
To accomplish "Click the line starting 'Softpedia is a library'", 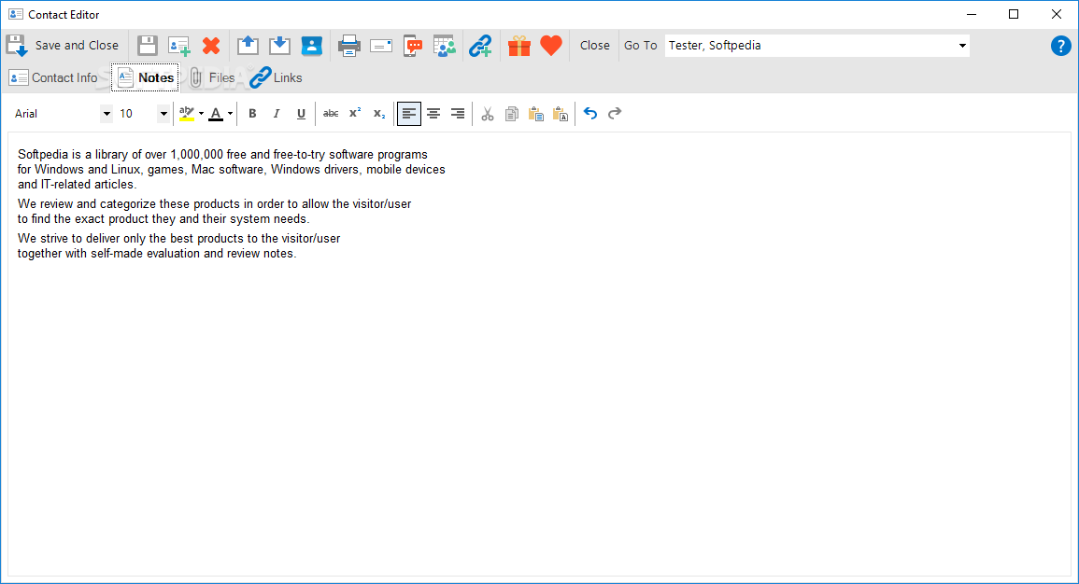I will point(223,155).
